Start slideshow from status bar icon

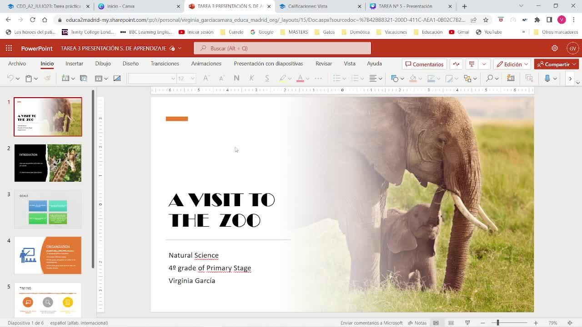coord(467,323)
